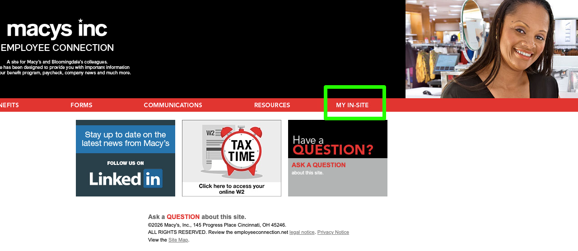Open the LinkedIn follow us banner
The image size is (578, 251).
[126, 158]
